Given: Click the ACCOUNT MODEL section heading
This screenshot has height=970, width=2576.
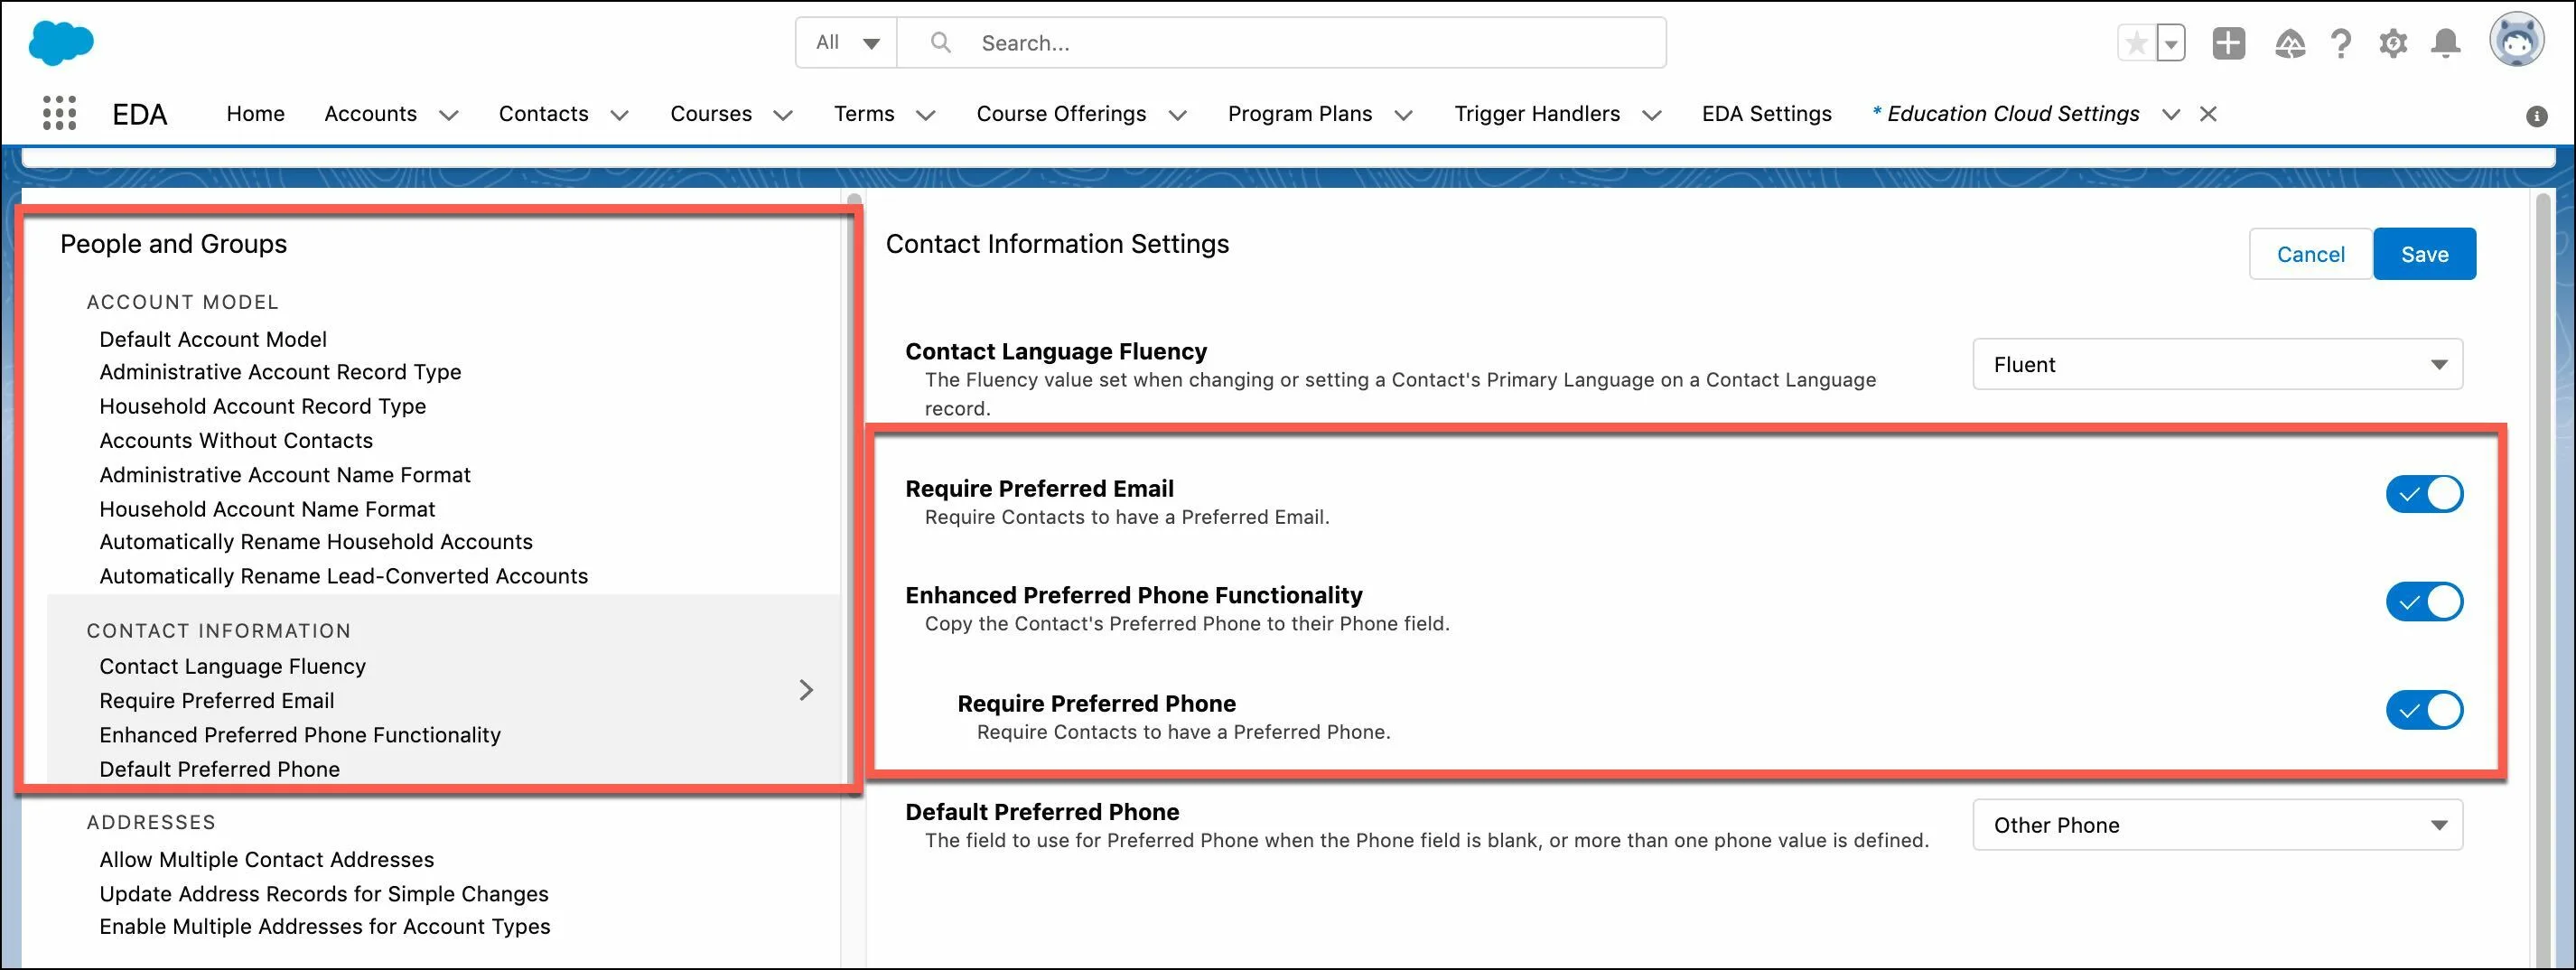Looking at the screenshot, I should pos(182,302).
